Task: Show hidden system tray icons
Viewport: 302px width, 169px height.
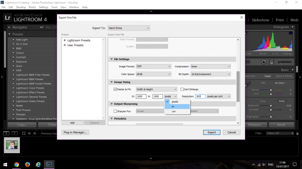Action: (254, 165)
